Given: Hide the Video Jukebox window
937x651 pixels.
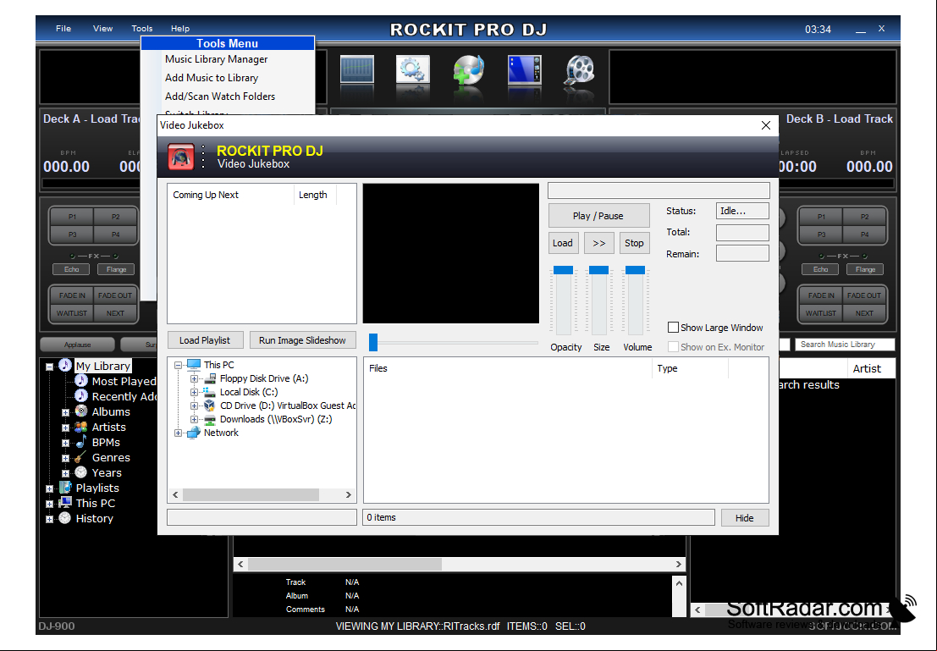Looking at the screenshot, I should point(745,518).
